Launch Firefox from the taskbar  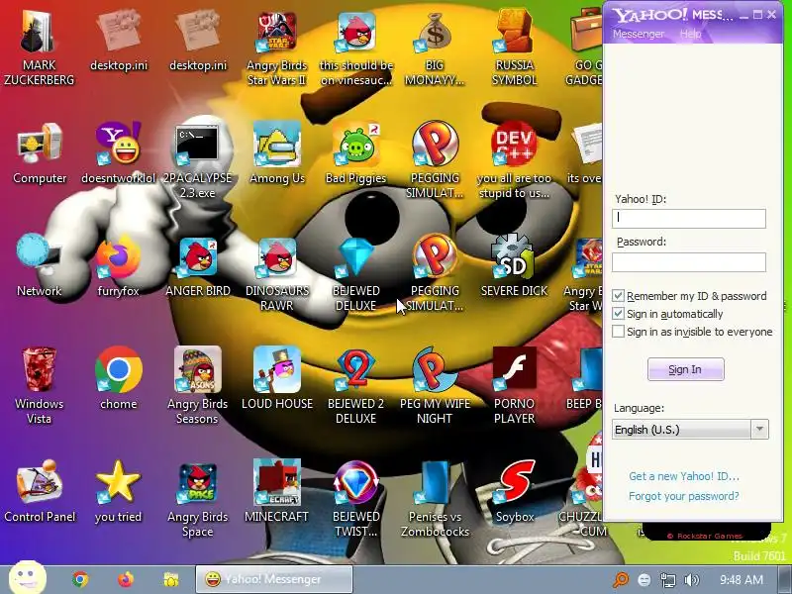tap(126, 579)
